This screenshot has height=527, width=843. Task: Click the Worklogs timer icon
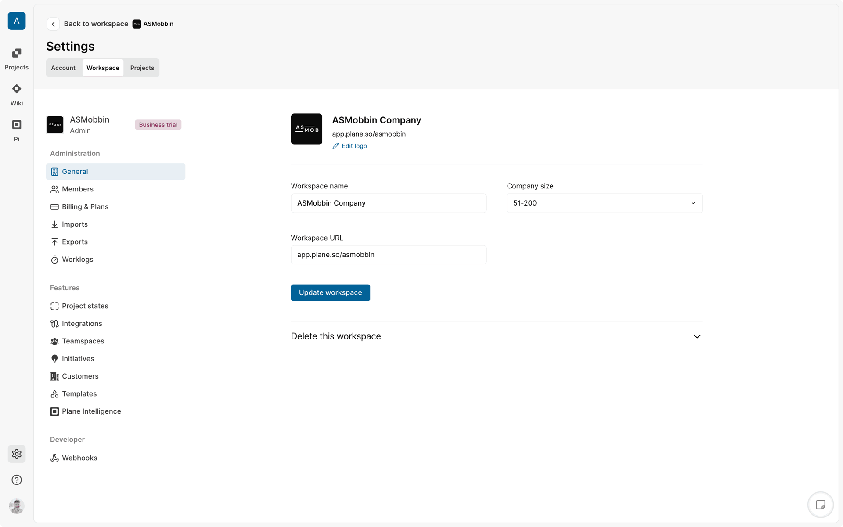[x=54, y=260]
